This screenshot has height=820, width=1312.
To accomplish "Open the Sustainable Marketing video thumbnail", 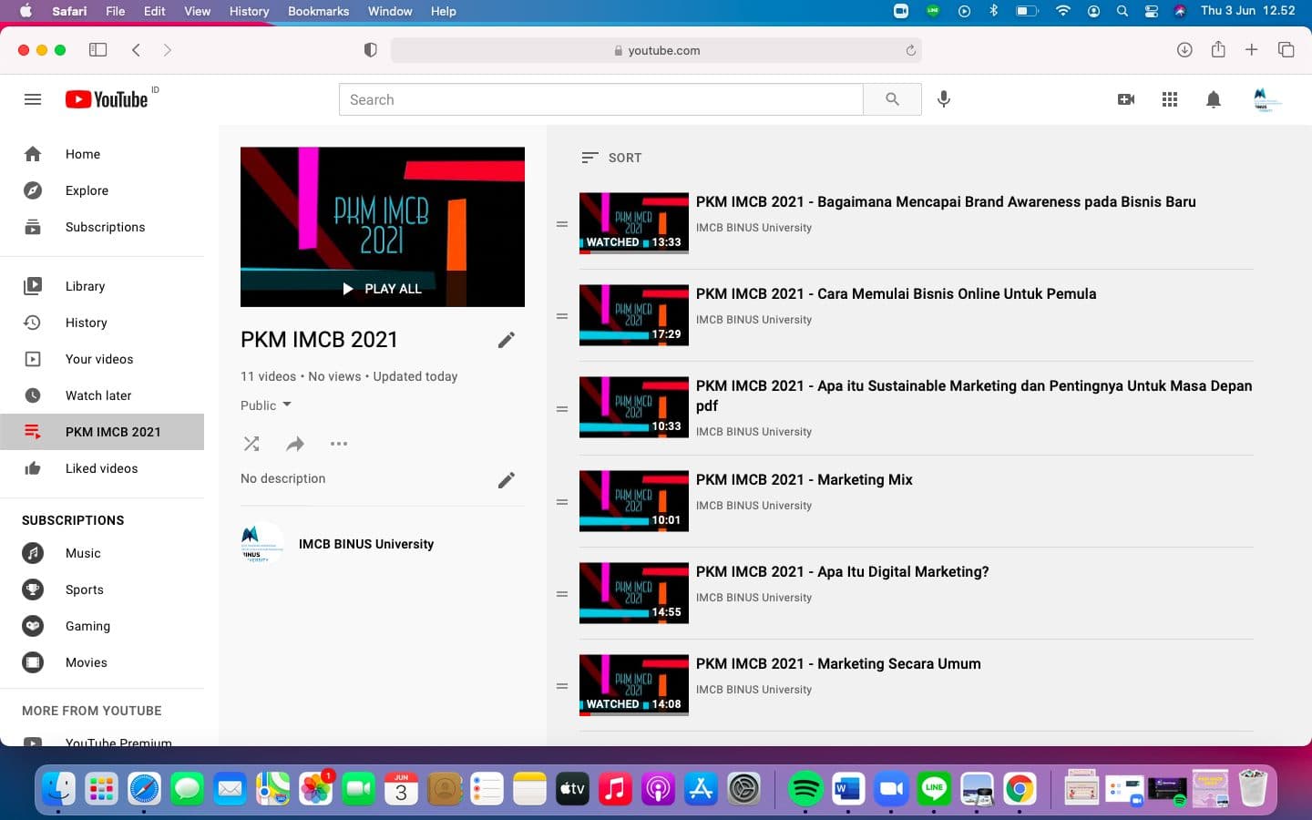I will click(x=634, y=407).
